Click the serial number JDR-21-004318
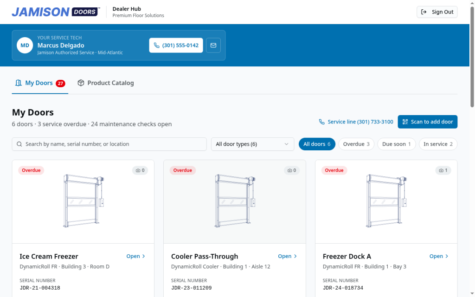The width and height of the screenshot is (475, 297). point(40,288)
